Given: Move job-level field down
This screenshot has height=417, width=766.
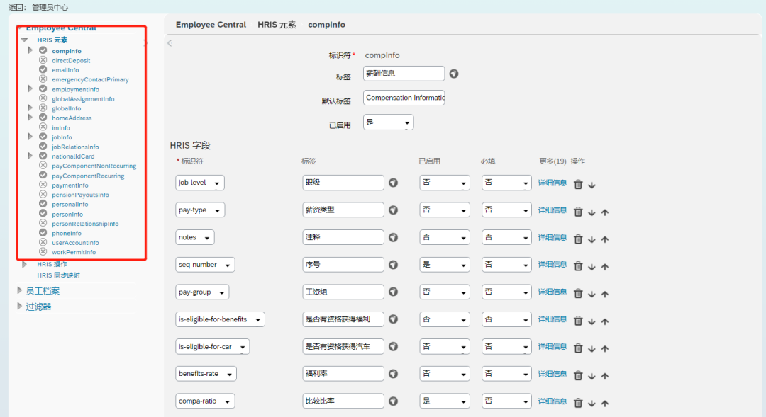Looking at the screenshot, I should point(592,185).
